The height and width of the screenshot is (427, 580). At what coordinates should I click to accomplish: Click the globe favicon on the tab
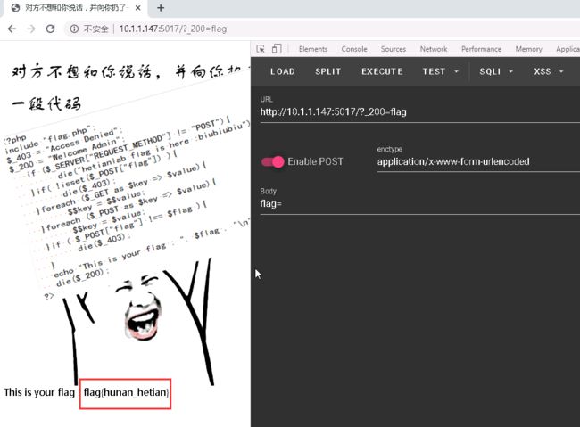point(15,8)
